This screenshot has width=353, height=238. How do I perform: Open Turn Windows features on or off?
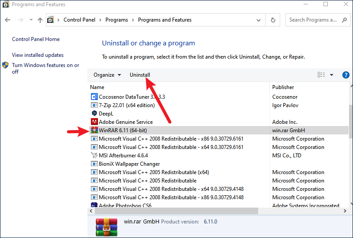pyautogui.click(x=45, y=68)
